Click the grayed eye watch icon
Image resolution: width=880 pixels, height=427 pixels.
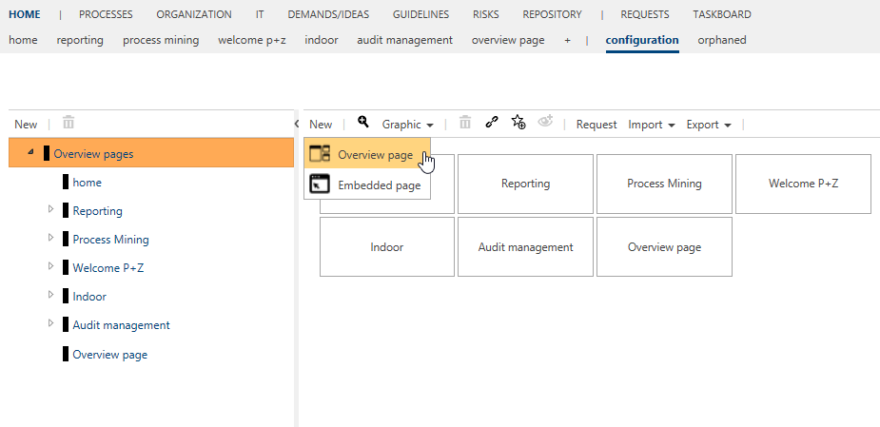pos(545,121)
